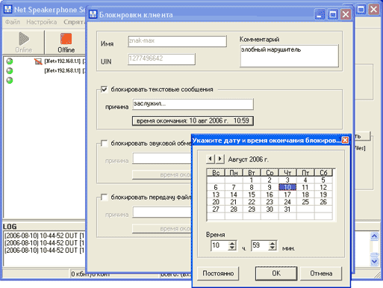Select day 28 in August calendar
Screen dimensions: 383x288
234,209
